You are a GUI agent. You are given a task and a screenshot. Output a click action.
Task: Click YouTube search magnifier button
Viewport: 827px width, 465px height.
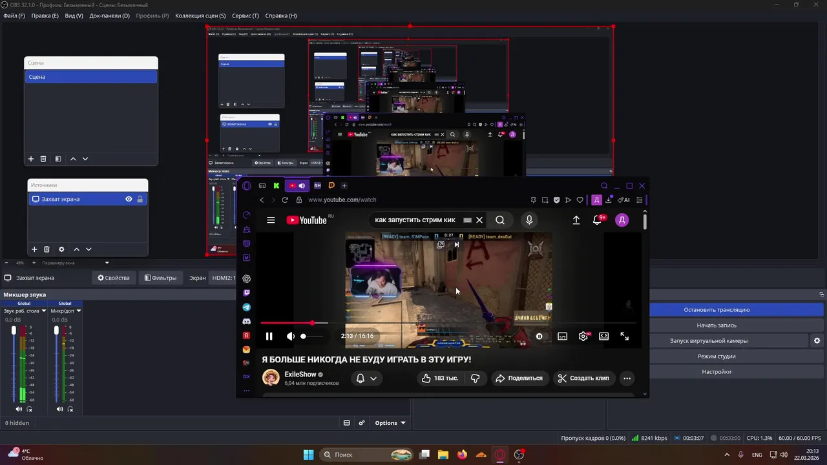[500, 220]
